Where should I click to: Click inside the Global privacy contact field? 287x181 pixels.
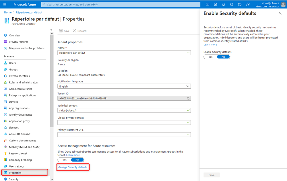click(123, 122)
